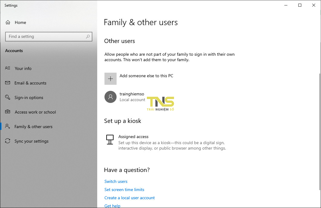The width and height of the screenshot is (321, 208).
Task: Open Email & accounts settings
Action: 30,83
